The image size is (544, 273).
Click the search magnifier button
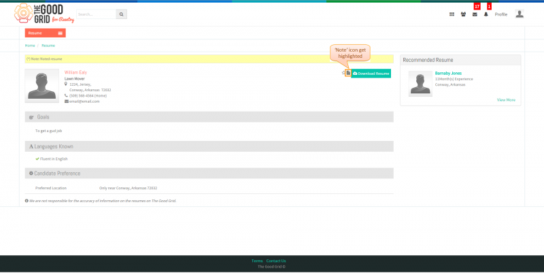(122, 14)
